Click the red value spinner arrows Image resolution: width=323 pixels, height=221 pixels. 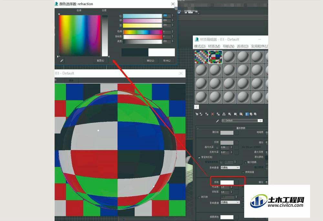tap(172, 16)
